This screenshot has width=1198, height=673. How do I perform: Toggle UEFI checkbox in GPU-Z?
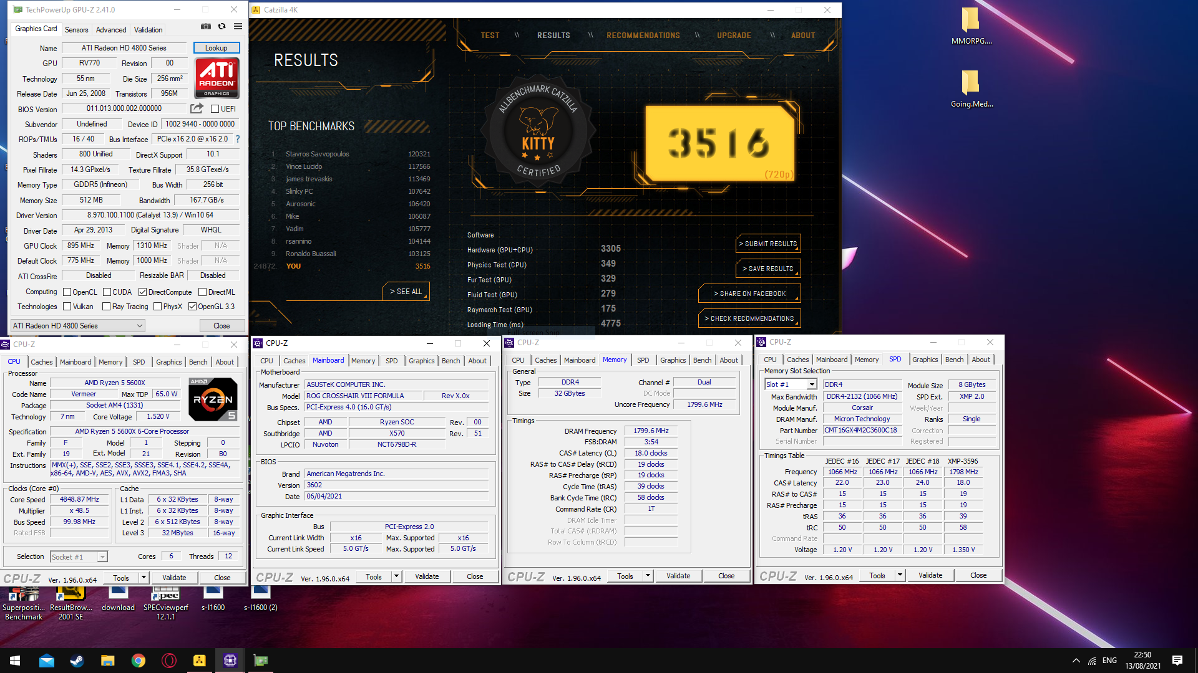[x=215, y=109]
